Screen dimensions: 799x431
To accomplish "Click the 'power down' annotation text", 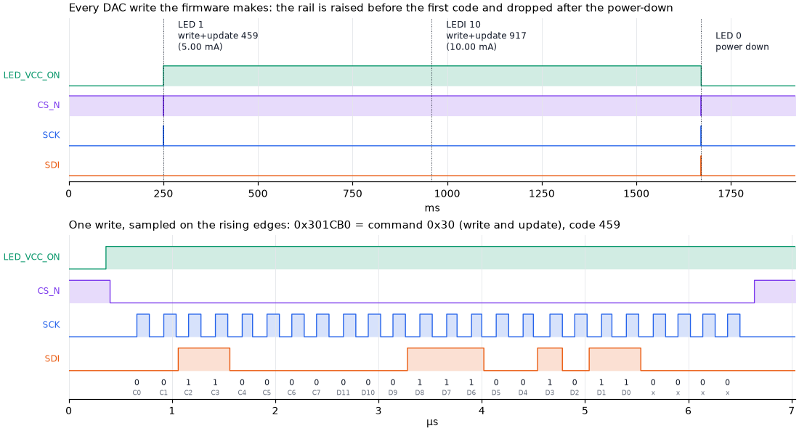I will click(x=742, y=47).
